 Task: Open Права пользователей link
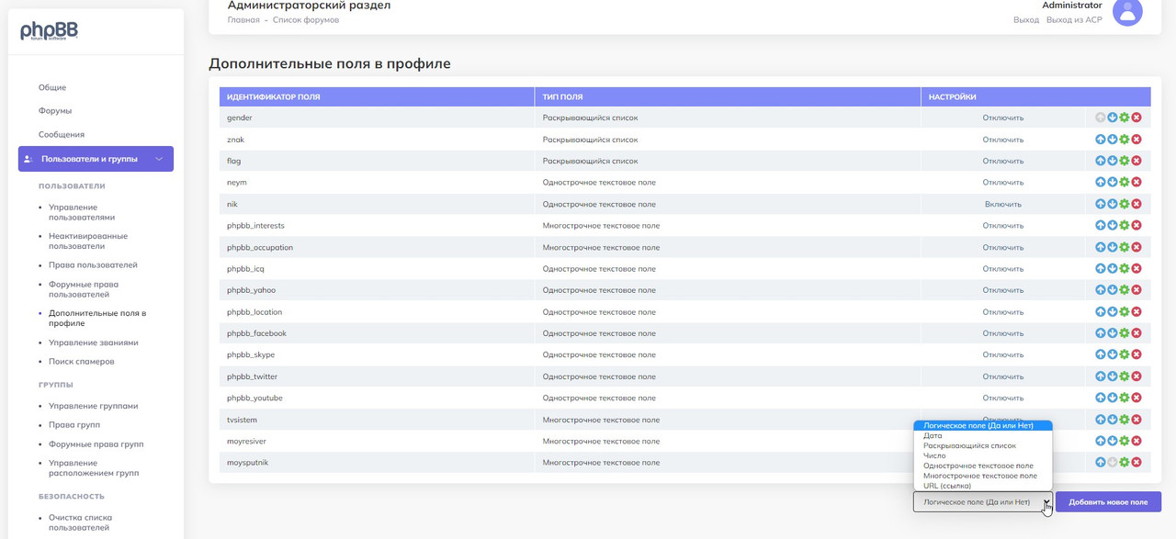[93, 265]
